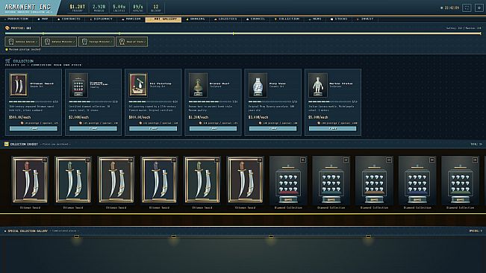Viewport: 486px width, 273px height.
Task: Buy a Marble Statue piece
Action: (x=332, y=128)
